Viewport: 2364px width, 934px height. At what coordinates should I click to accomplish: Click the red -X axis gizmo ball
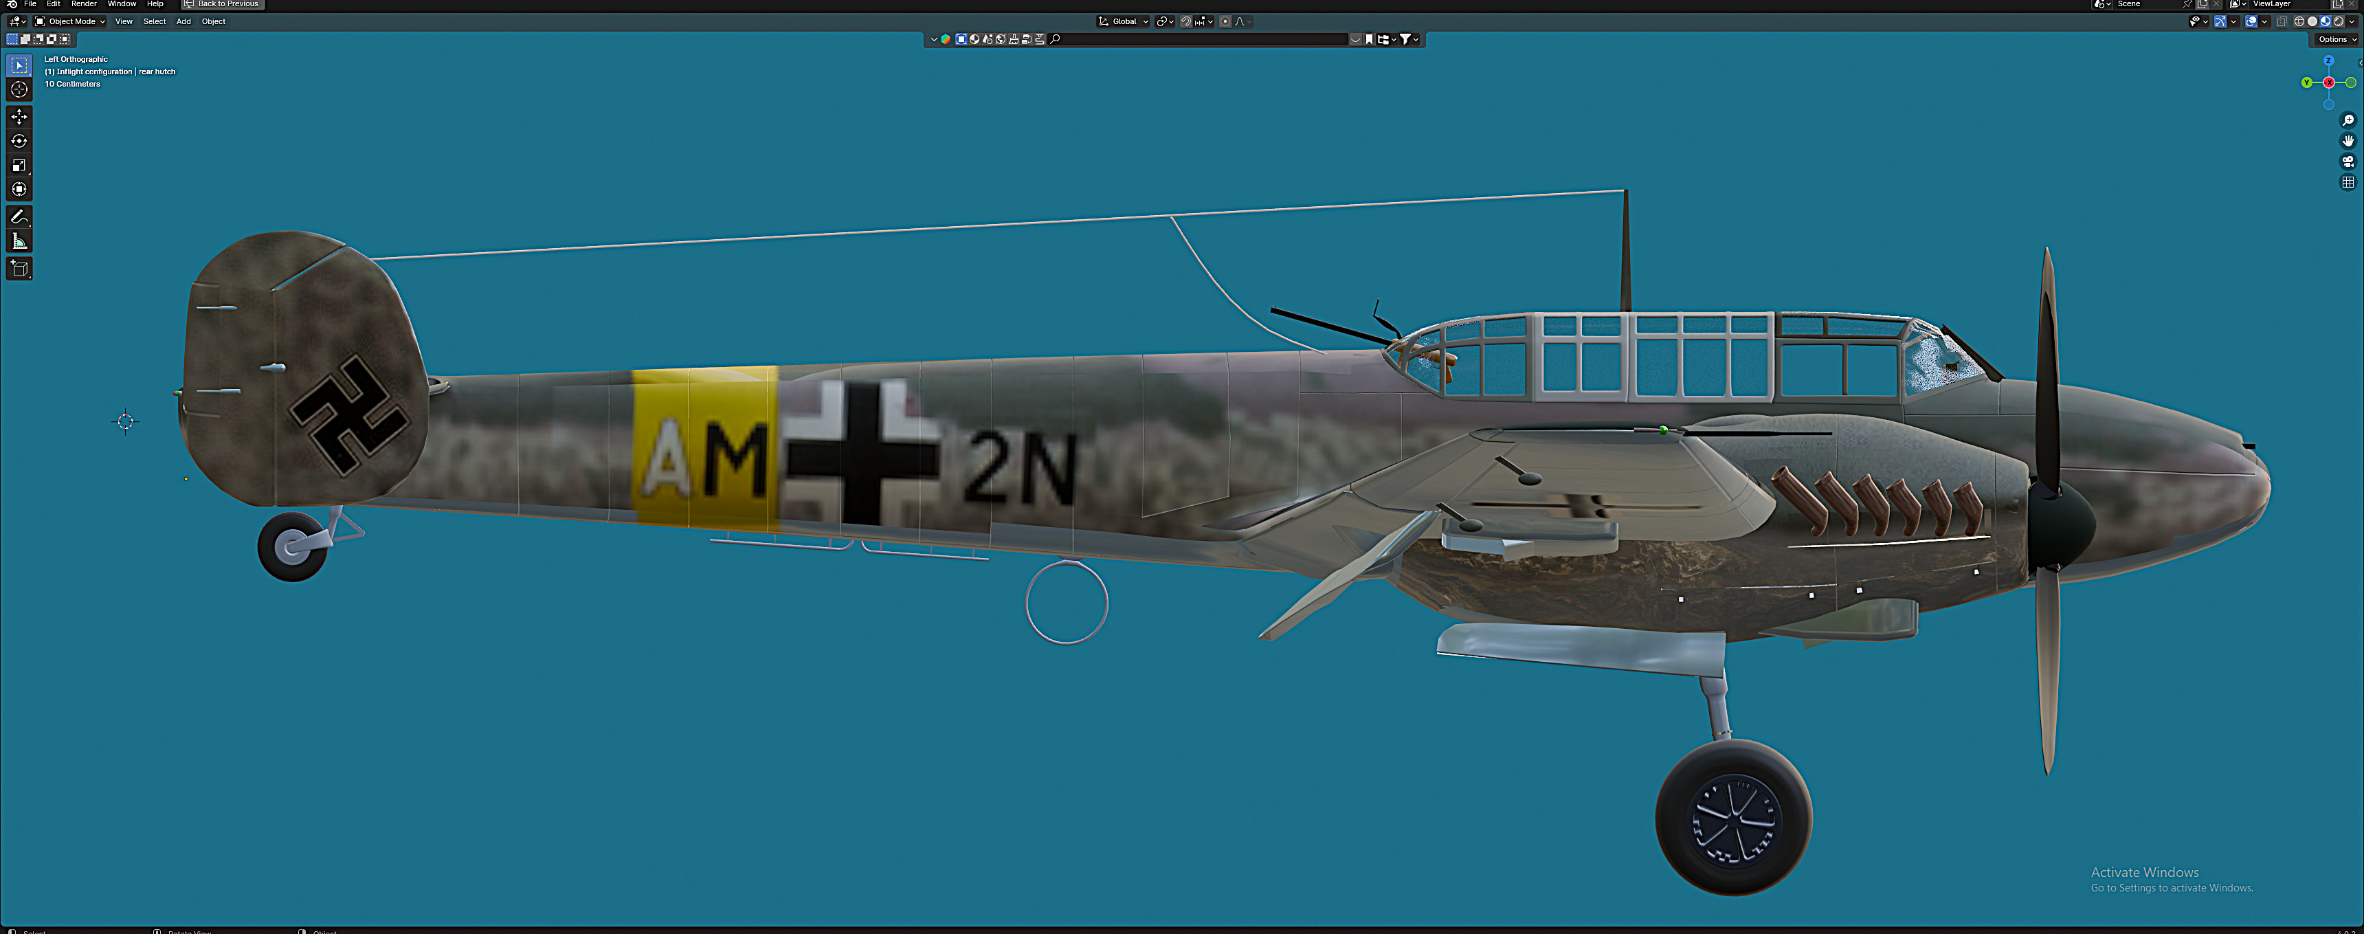click(x=2329, y=82)
